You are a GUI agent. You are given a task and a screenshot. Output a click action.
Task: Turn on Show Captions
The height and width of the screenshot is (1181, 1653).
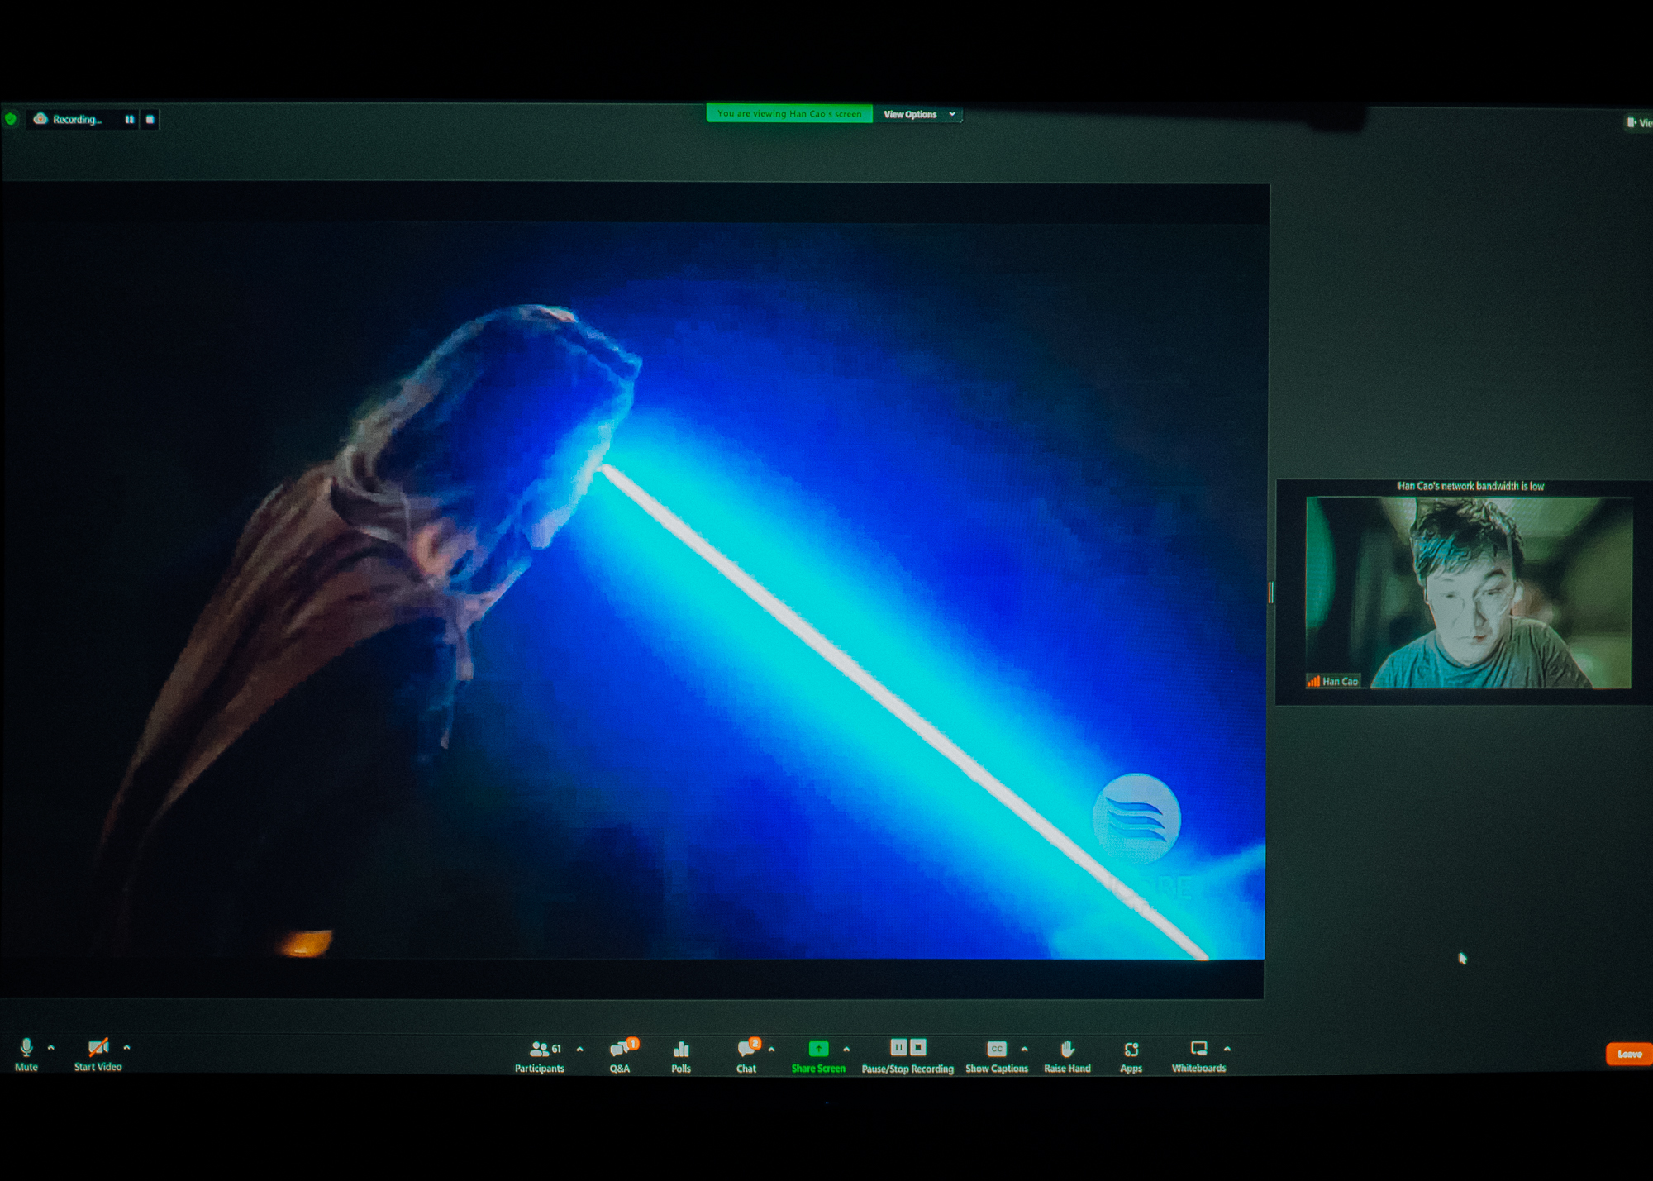[997, 1056]
